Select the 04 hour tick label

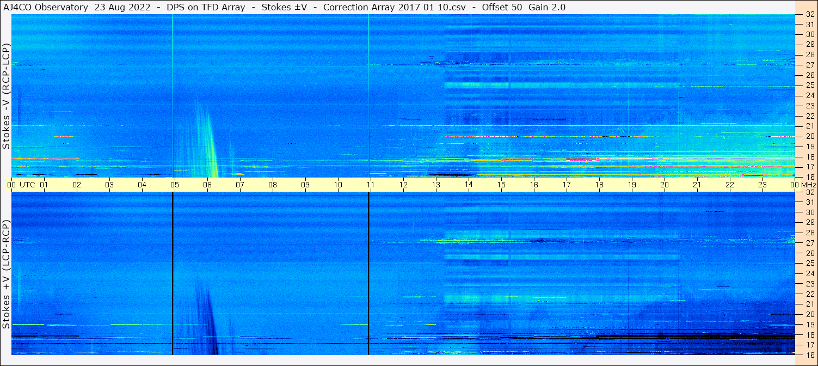142,185
